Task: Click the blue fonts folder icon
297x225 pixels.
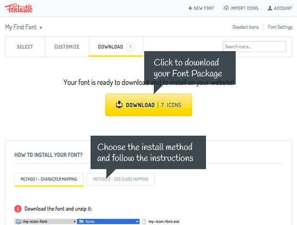Action: (x=81, y=221)
